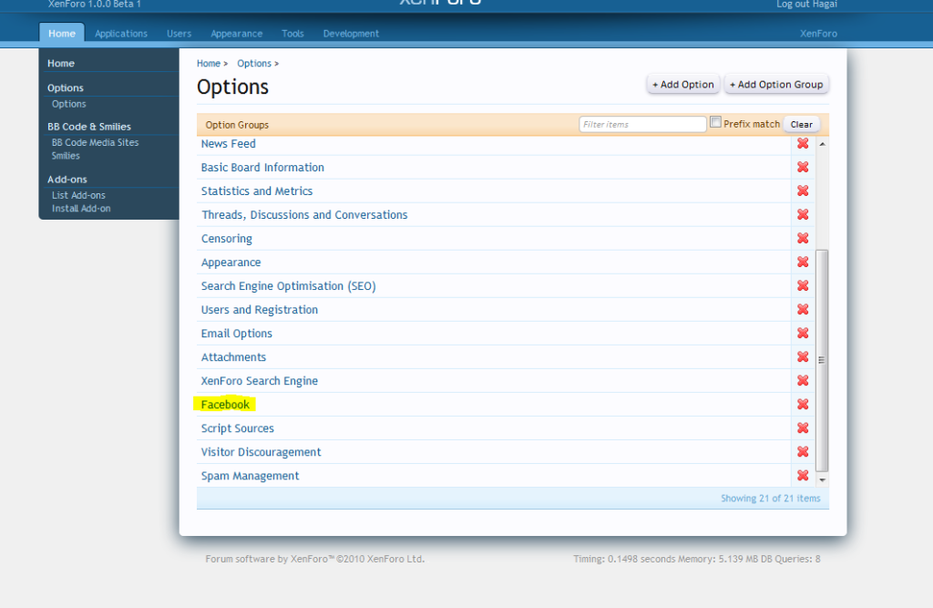Open Users and Registration options
The width and height of the screenshot is (933, 608).
[x=260, y=310]
